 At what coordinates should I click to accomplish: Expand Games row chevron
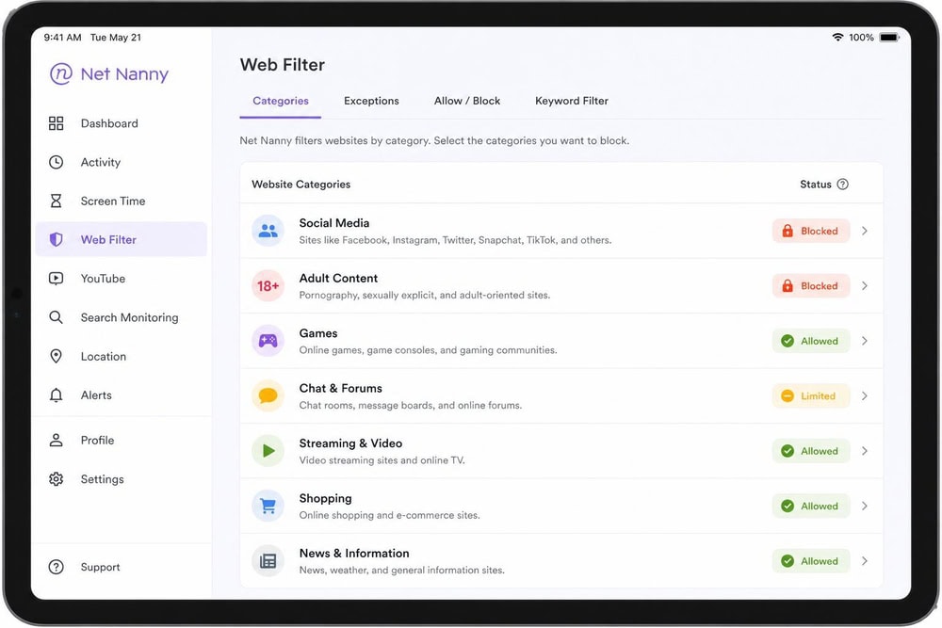[x=865, y=341]
